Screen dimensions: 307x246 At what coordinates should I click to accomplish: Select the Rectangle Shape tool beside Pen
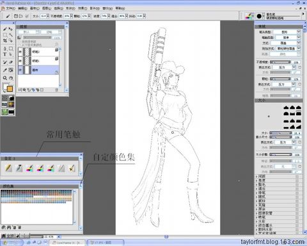tap(11, 49)
